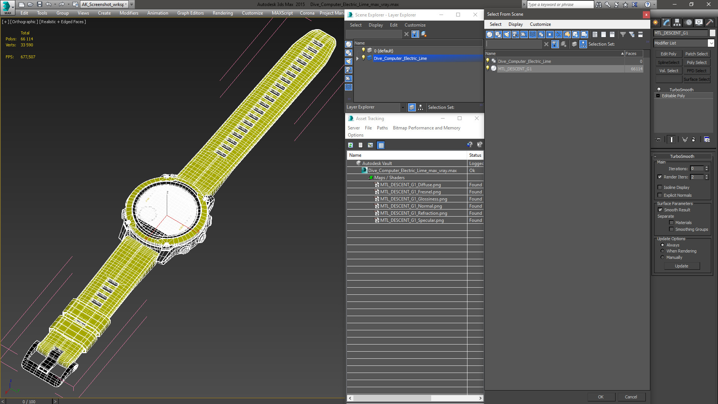The width and height of the screenshot is (718, 404).
Task: Open the Hierarchy command panel tab
Action: click(677, 22)
